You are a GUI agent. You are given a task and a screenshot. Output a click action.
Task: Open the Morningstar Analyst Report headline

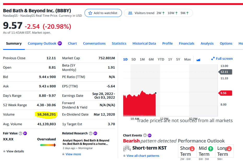(x=86, y=142)
